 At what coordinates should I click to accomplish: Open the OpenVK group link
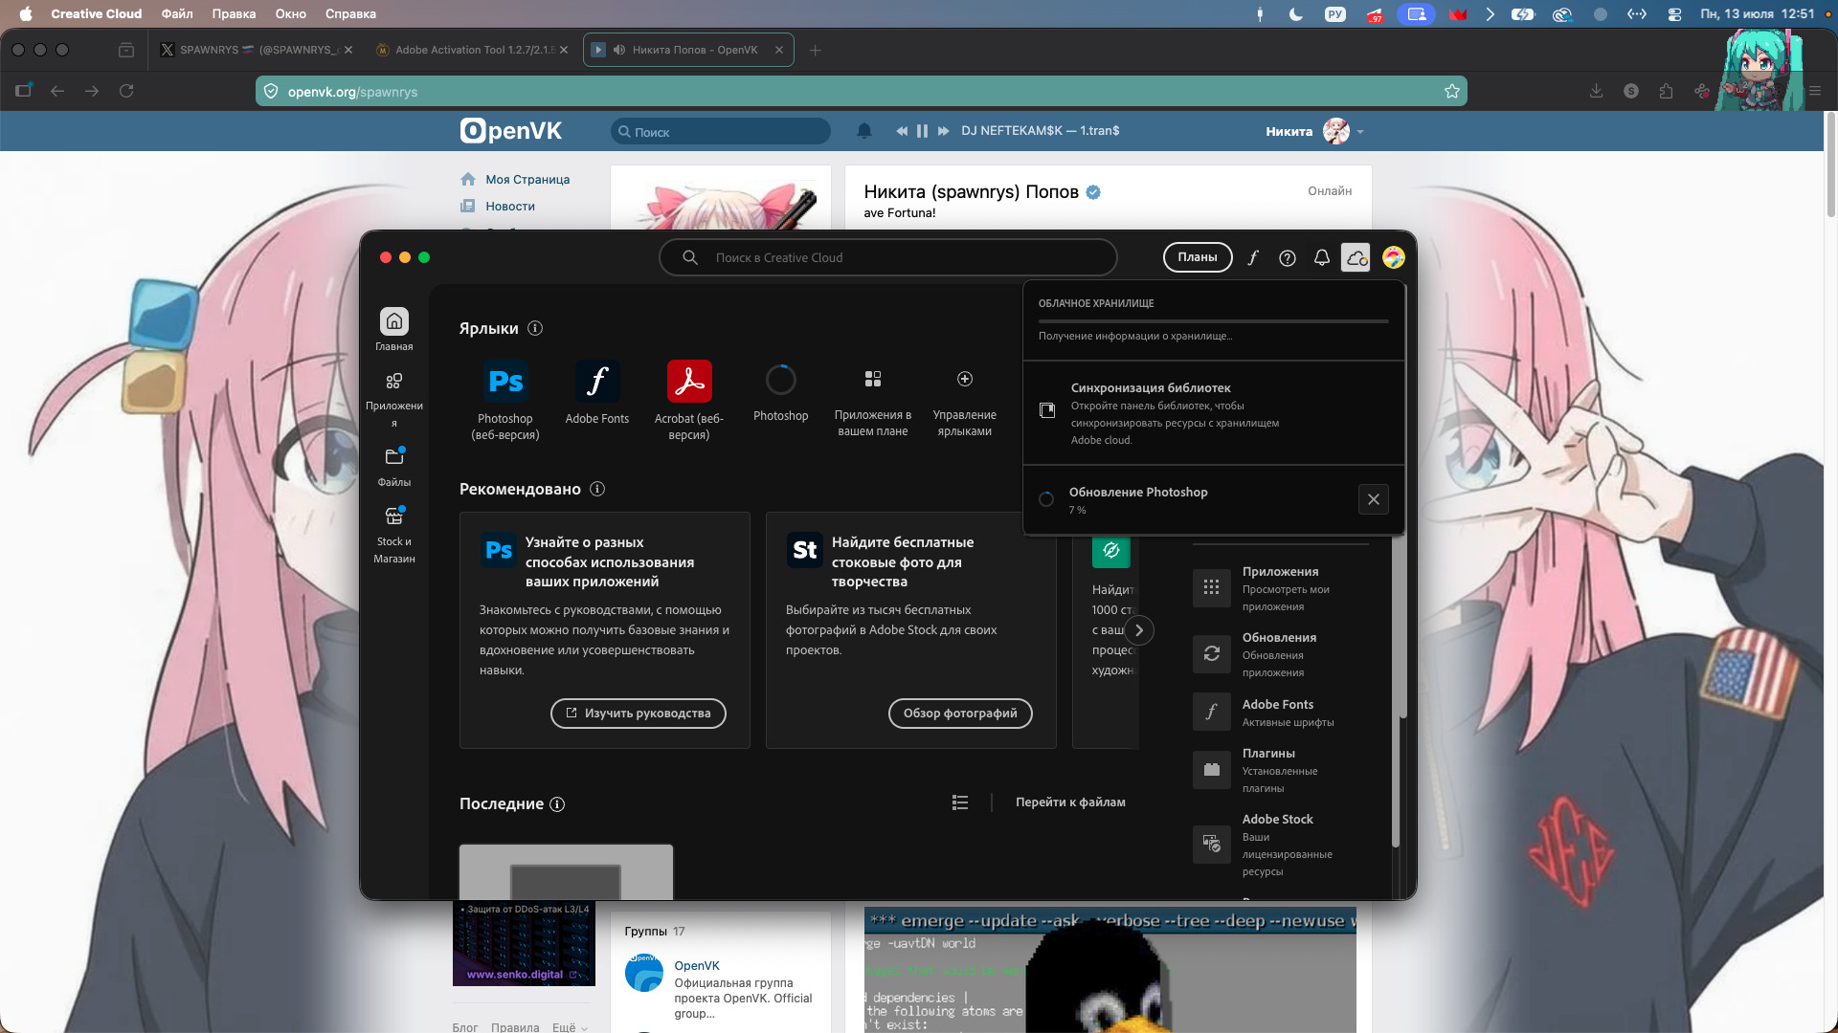[697, 966]
